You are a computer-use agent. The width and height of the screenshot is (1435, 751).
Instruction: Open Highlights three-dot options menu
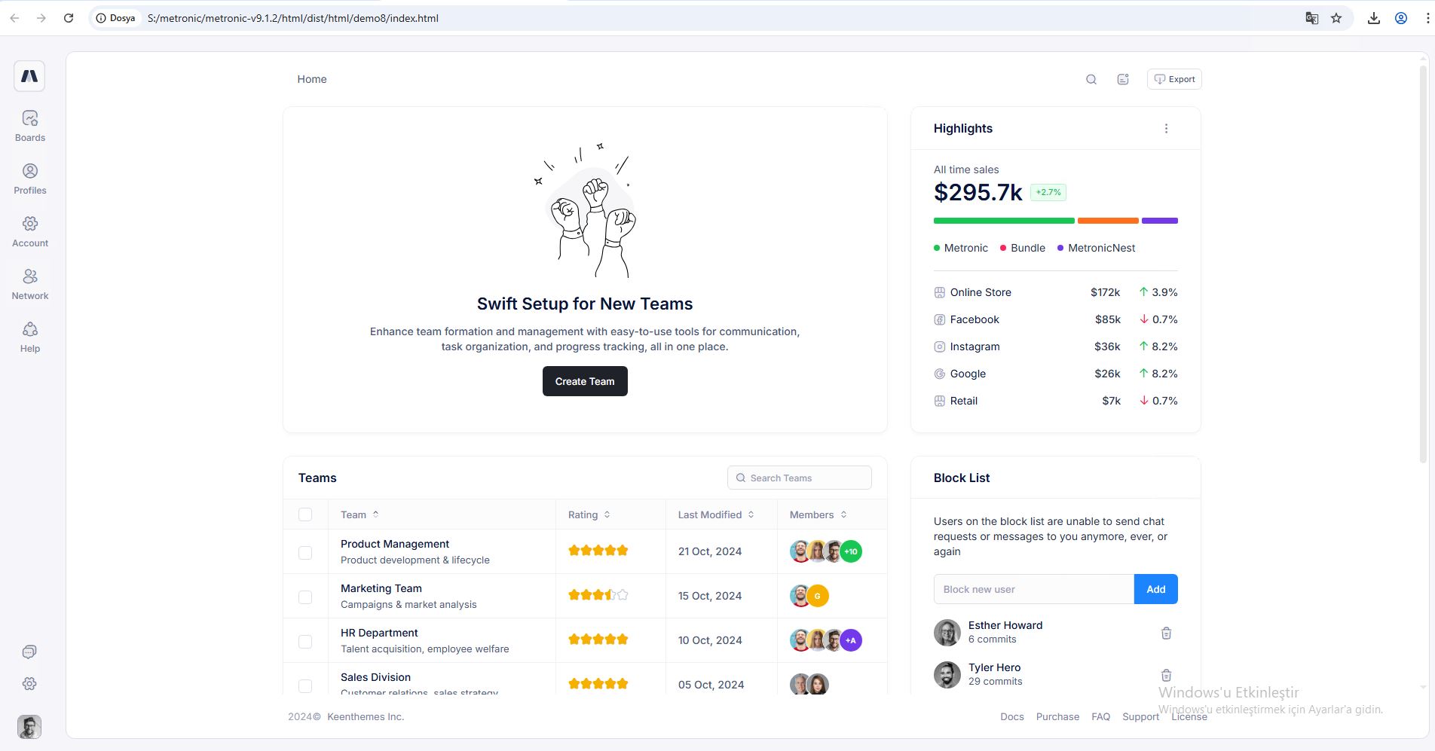[1166, 129]
